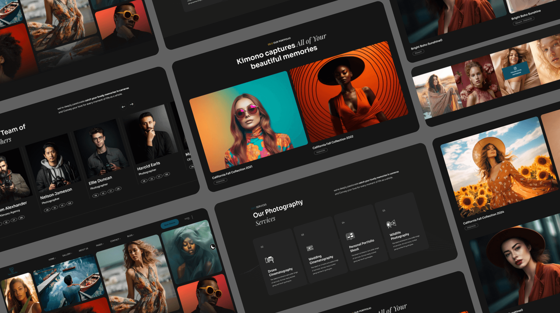Image resolution: width=560 pixels, height=313 pixels.
Task: Open the About Us menu item
Action: (x=83, y=250)
